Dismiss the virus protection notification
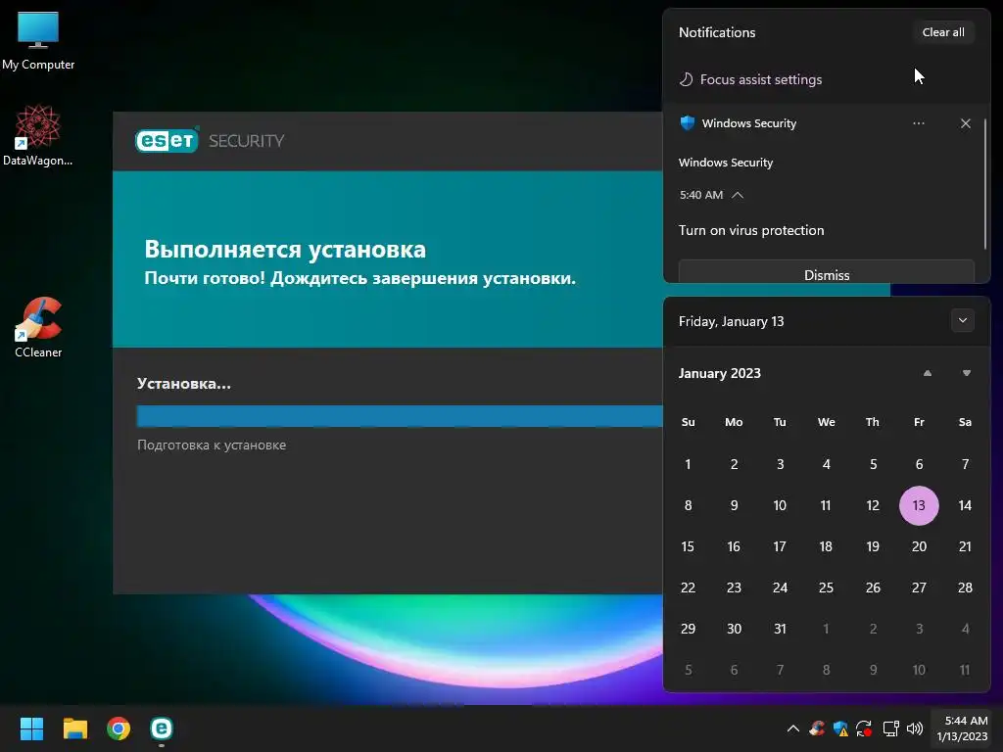 click(x=826, y=272)
